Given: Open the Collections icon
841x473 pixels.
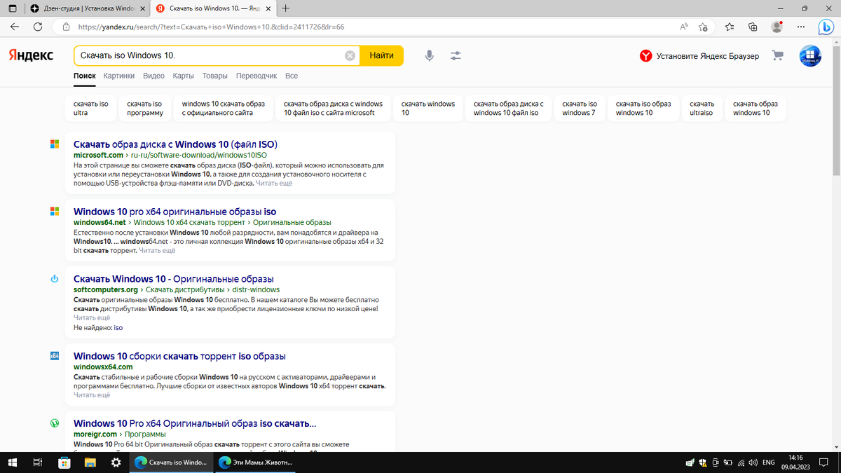Looking at the screenshot, I should [x=753, y=27].
